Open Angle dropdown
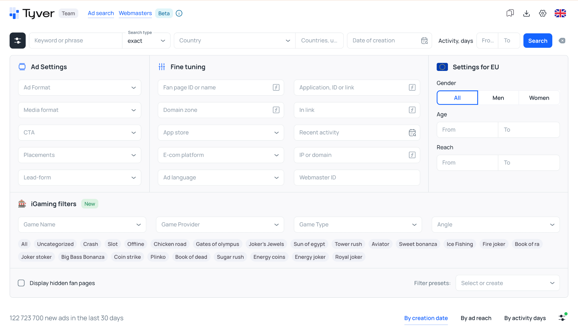This screenshot has height=328, width=578. [x=496, y=225]
